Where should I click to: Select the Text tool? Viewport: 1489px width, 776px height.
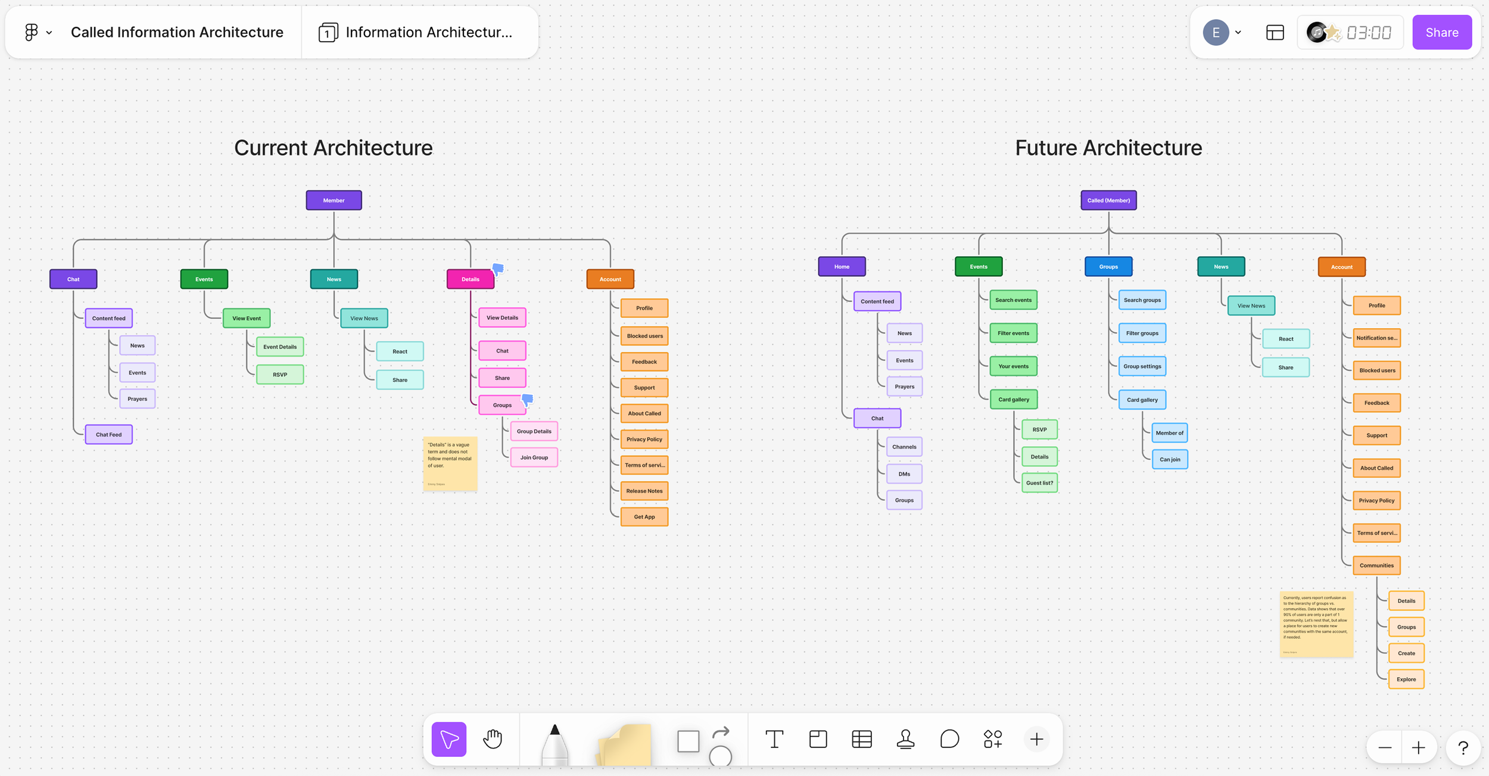point(774,739)
